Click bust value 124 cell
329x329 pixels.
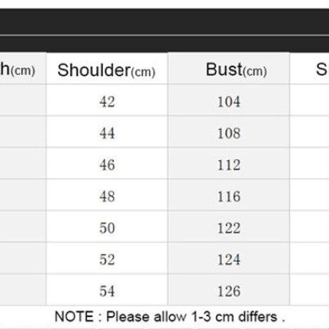(229, 258)
